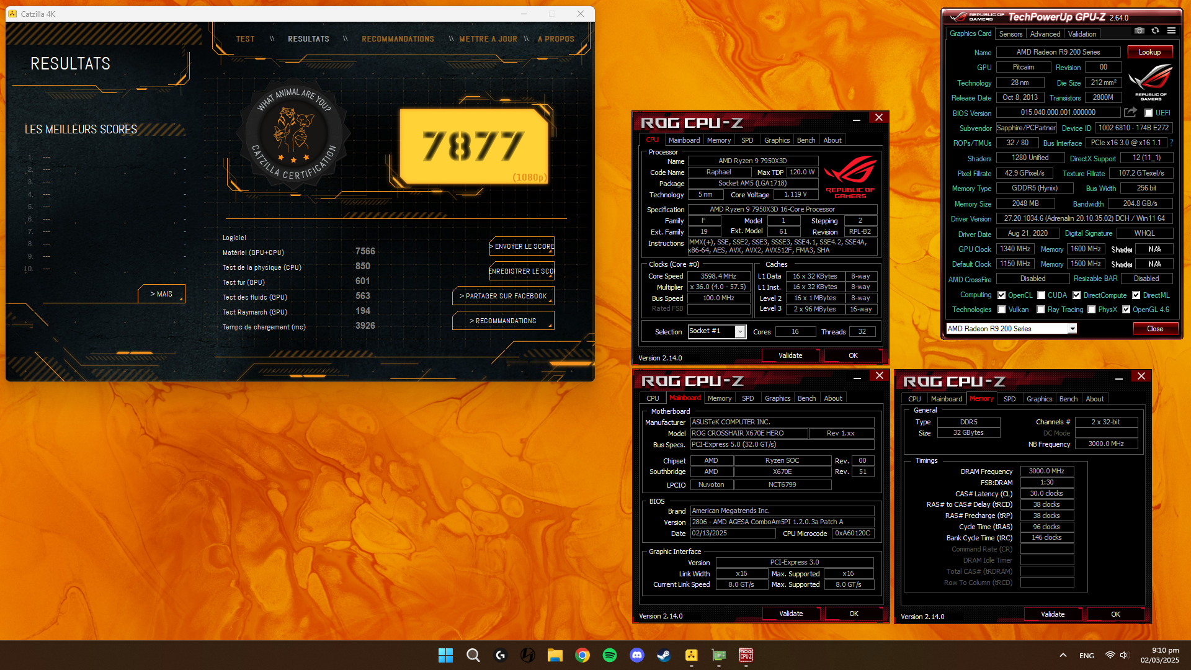Image resolution: width=1191 pixels, height=670 pixels.
Task: Switch to ROG CPU-Z via its taskbar icon
Action: tap(746, 655)
